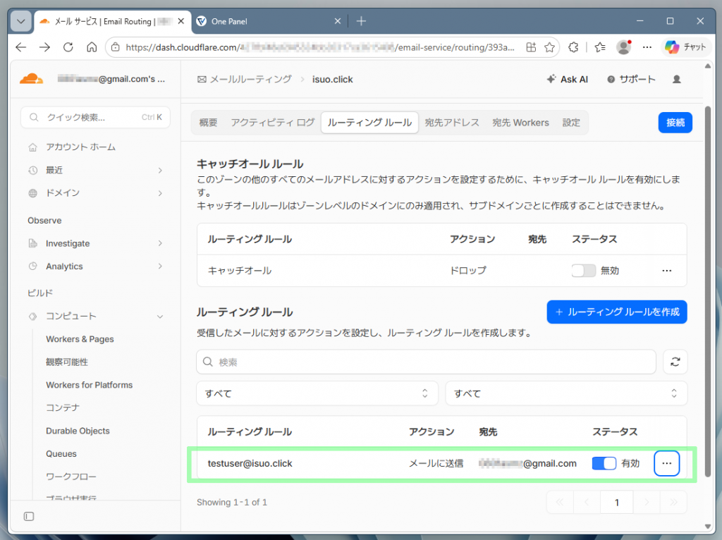Viewport: 722px width, 540px height.
Task: Click the サポート help link
Action: [x=631, y=79]
